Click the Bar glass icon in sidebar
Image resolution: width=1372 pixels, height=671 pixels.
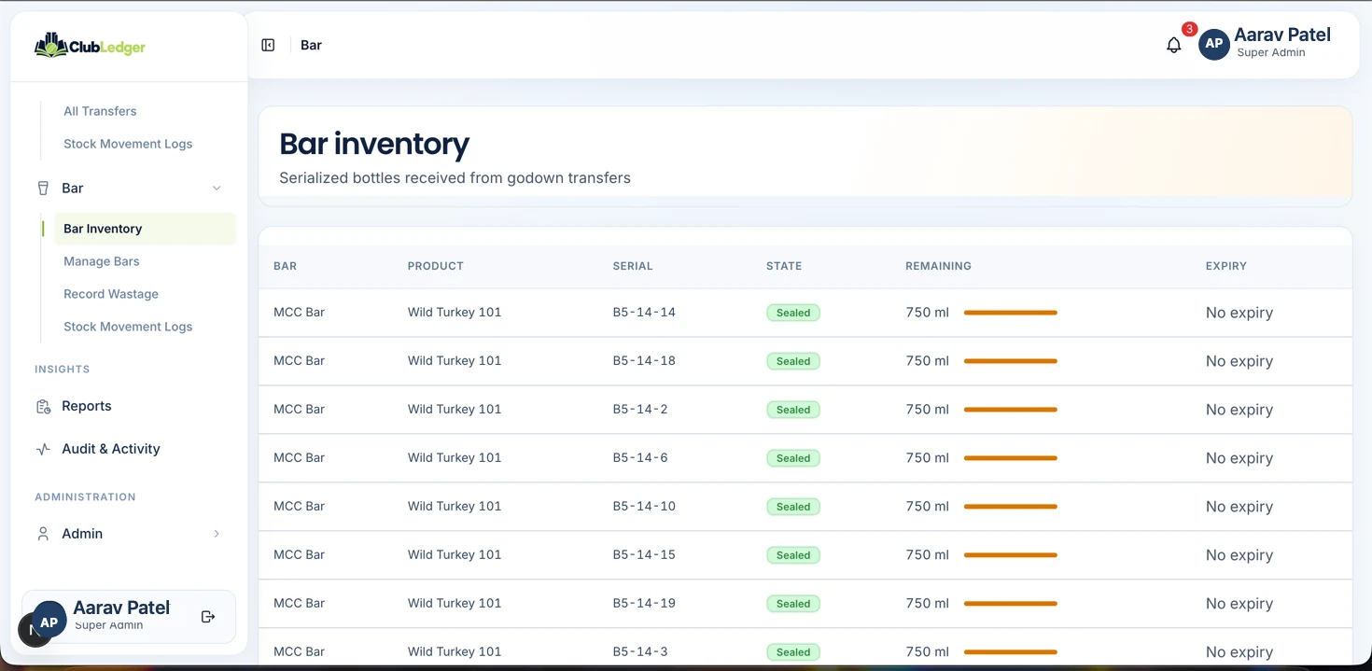43,189
